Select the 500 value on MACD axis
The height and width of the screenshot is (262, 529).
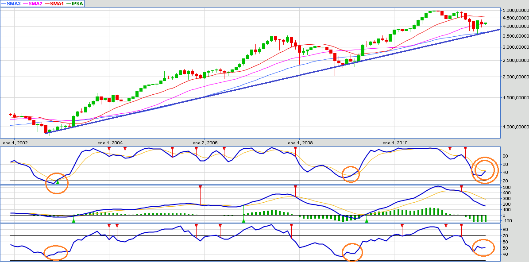494,188
